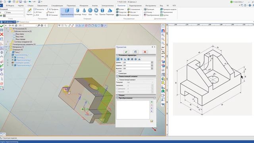Click the print icon in quick access toolbar
The height and width of the screenshot is (143, 254).
pos(25,2)
